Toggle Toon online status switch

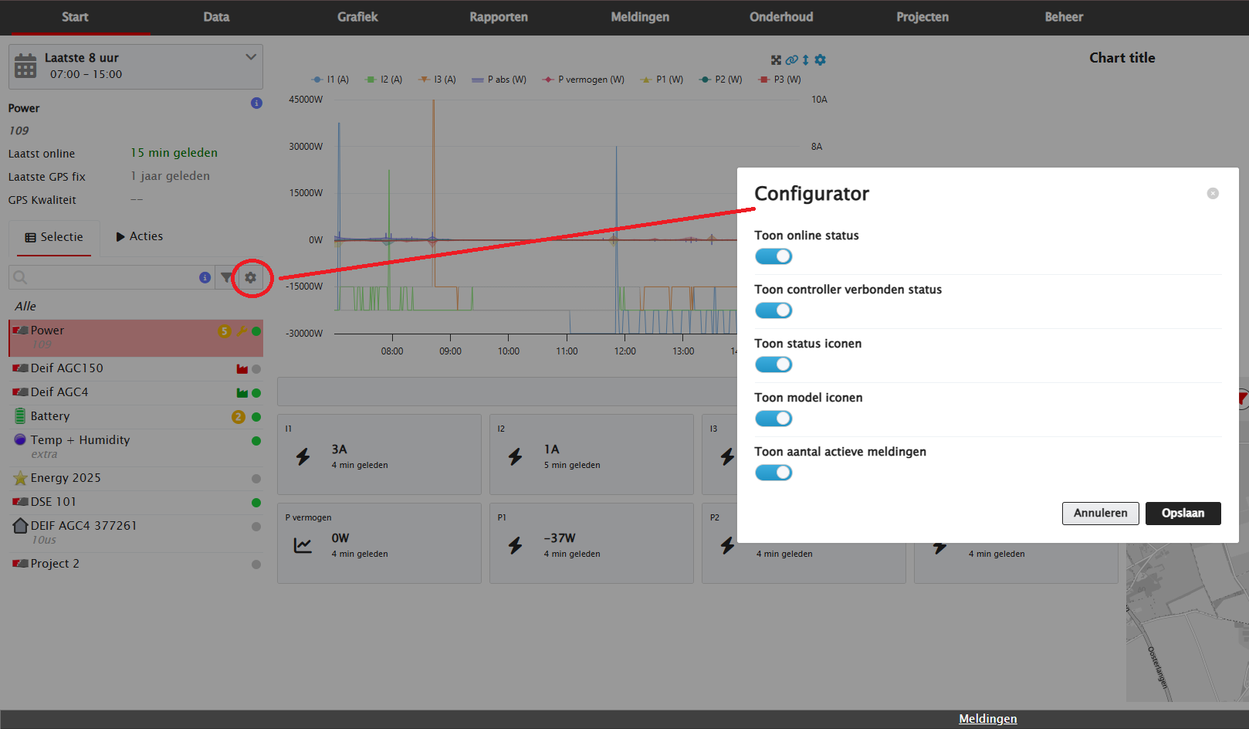(773, 256)
